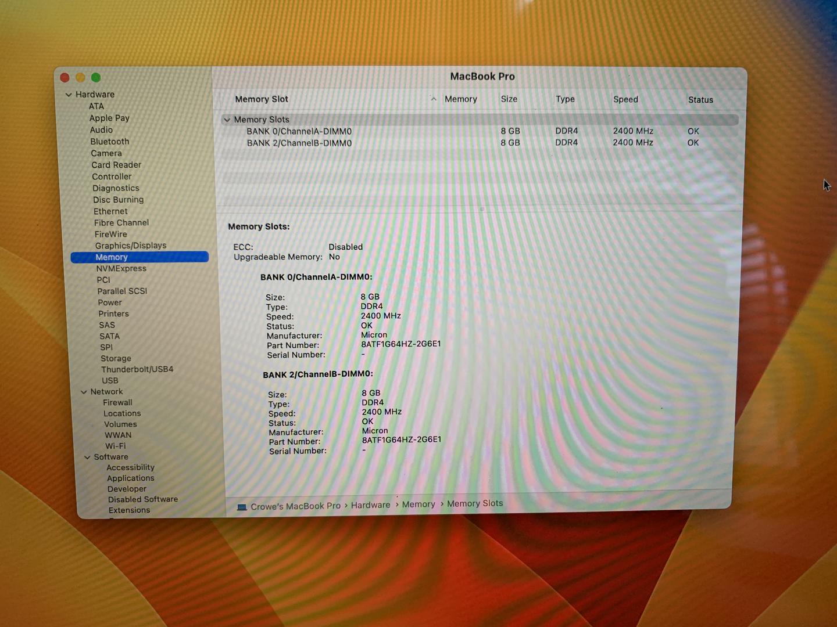This screenshot has width=837, height=627.
Task: Click the pane splitter handle dot
Action: [481, 209]
